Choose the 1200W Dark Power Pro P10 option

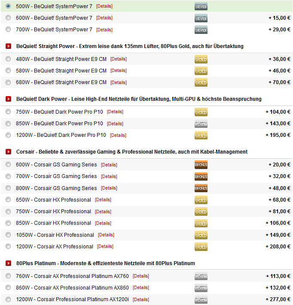(x=8, y=135)
